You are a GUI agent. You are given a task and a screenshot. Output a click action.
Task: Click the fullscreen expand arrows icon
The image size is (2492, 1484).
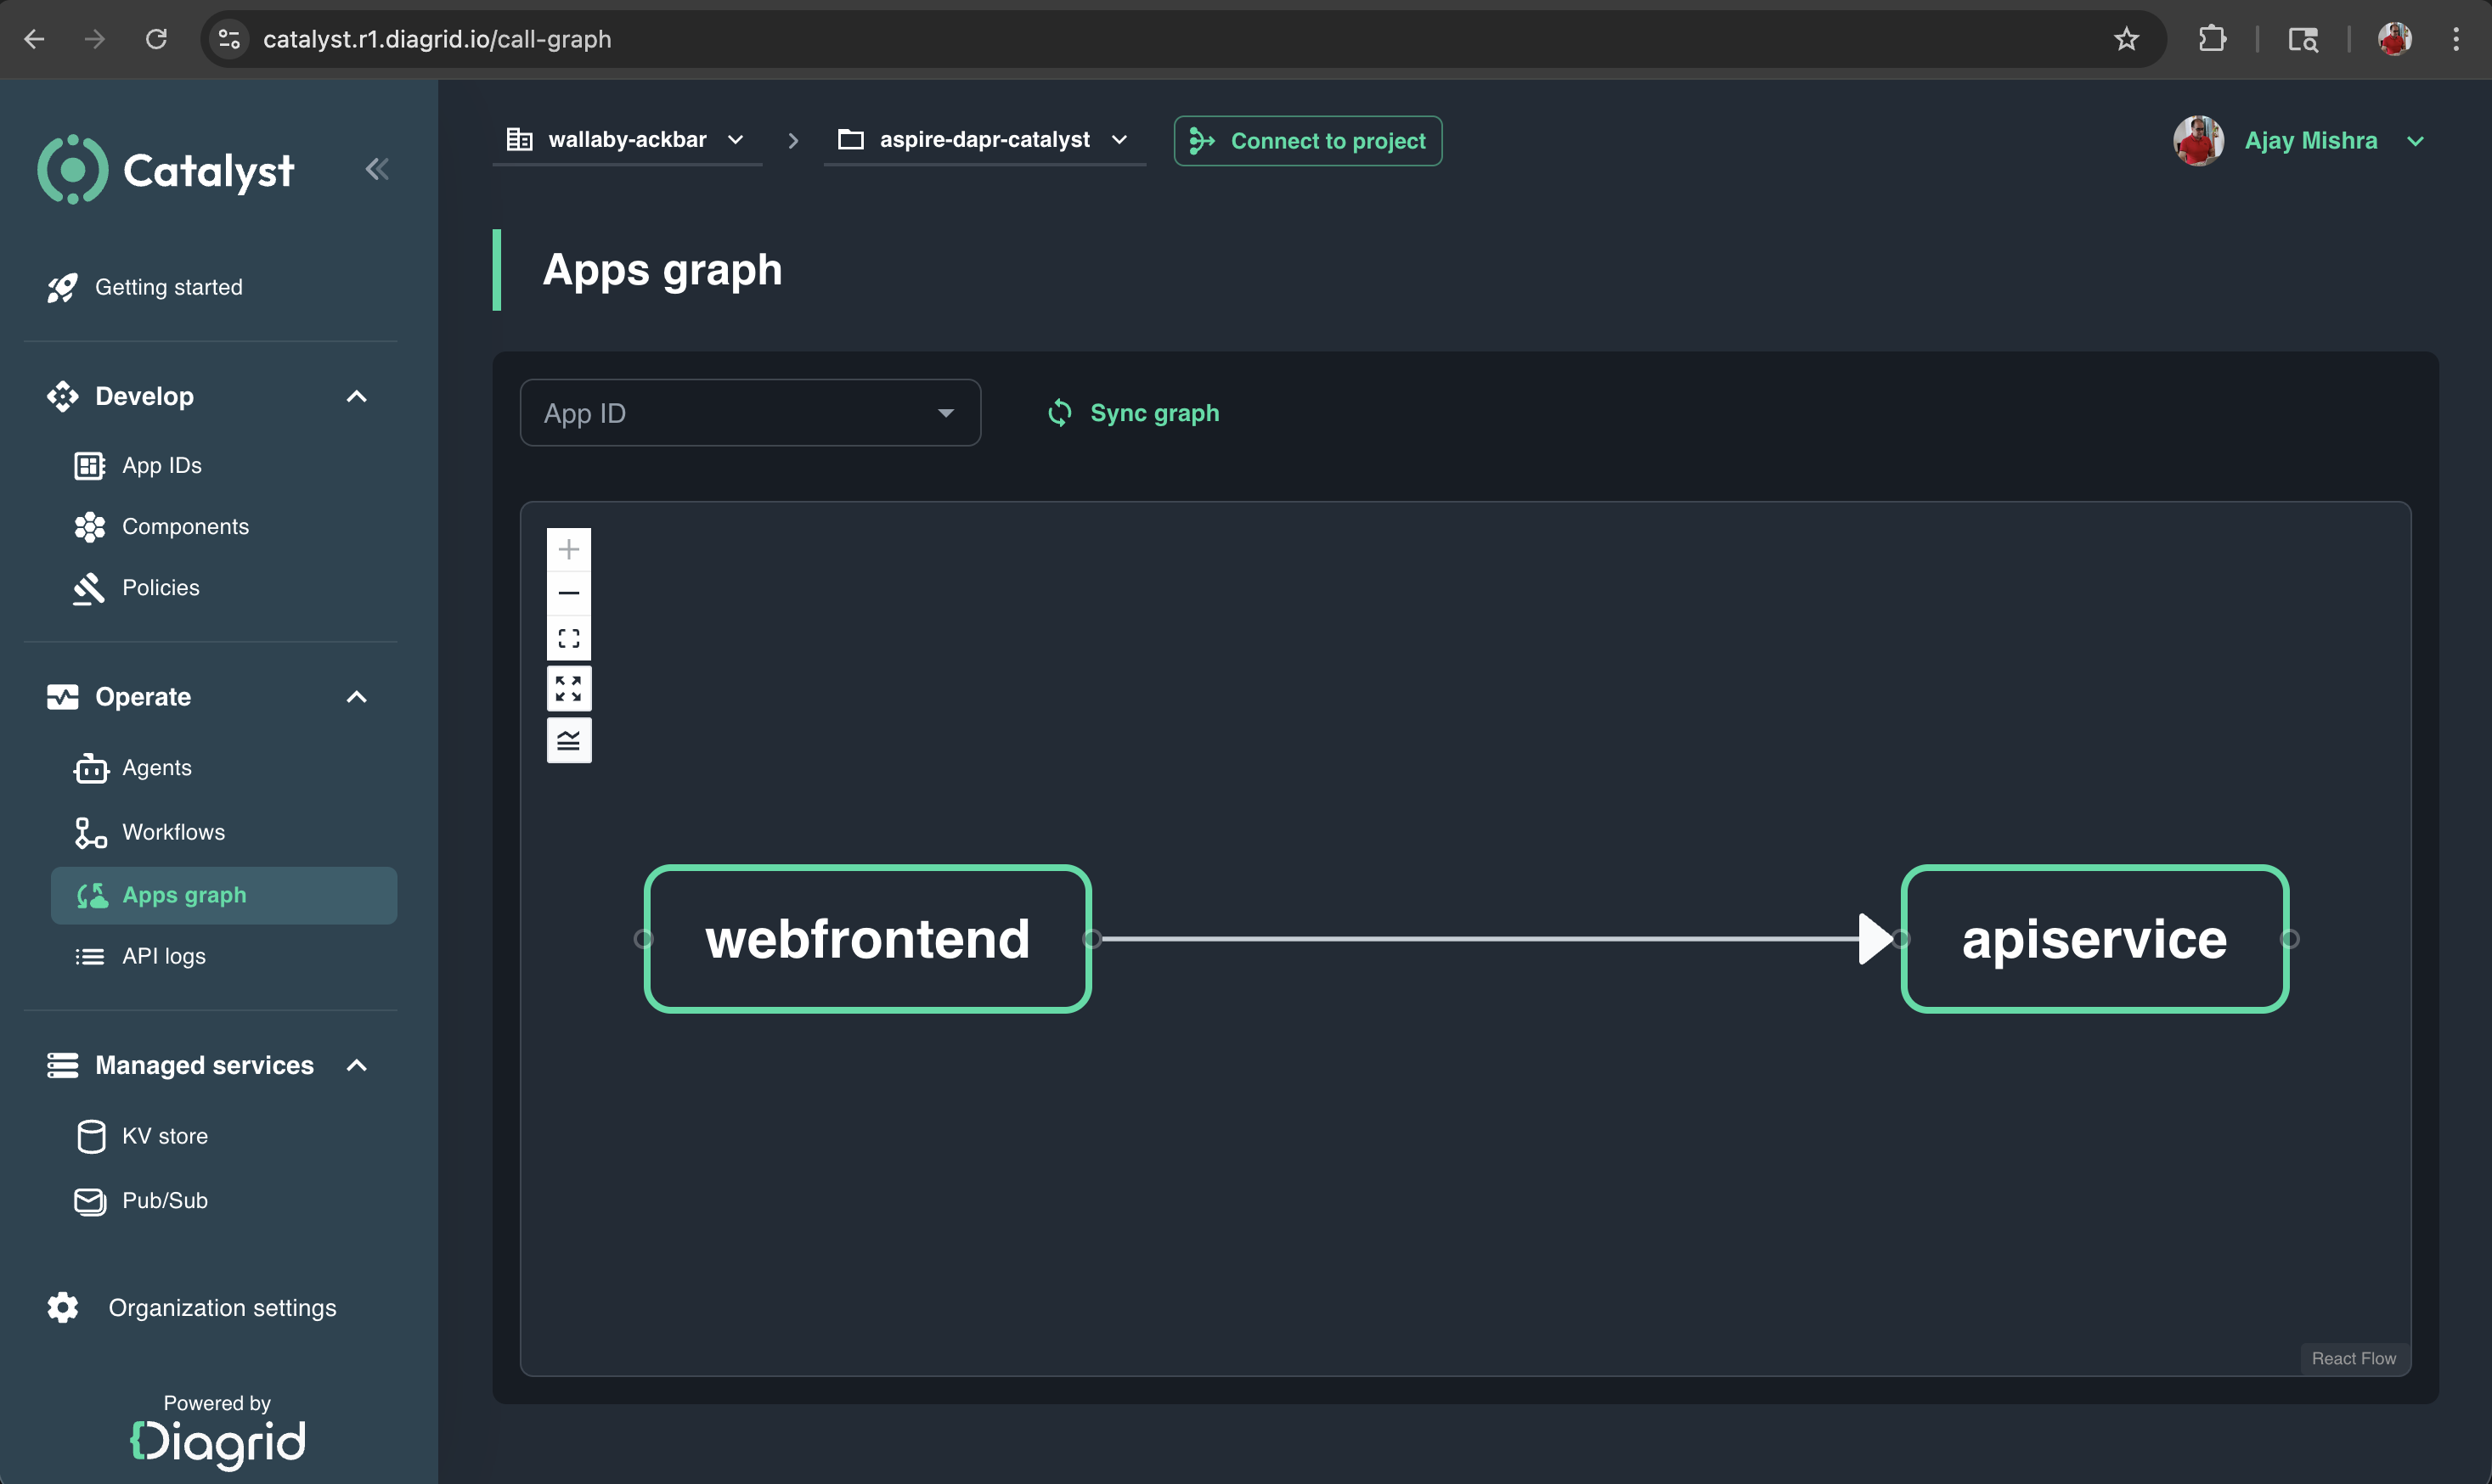click(568, 688)
